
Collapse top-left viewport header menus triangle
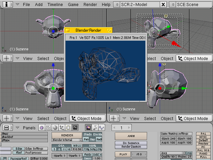point(17,58)
